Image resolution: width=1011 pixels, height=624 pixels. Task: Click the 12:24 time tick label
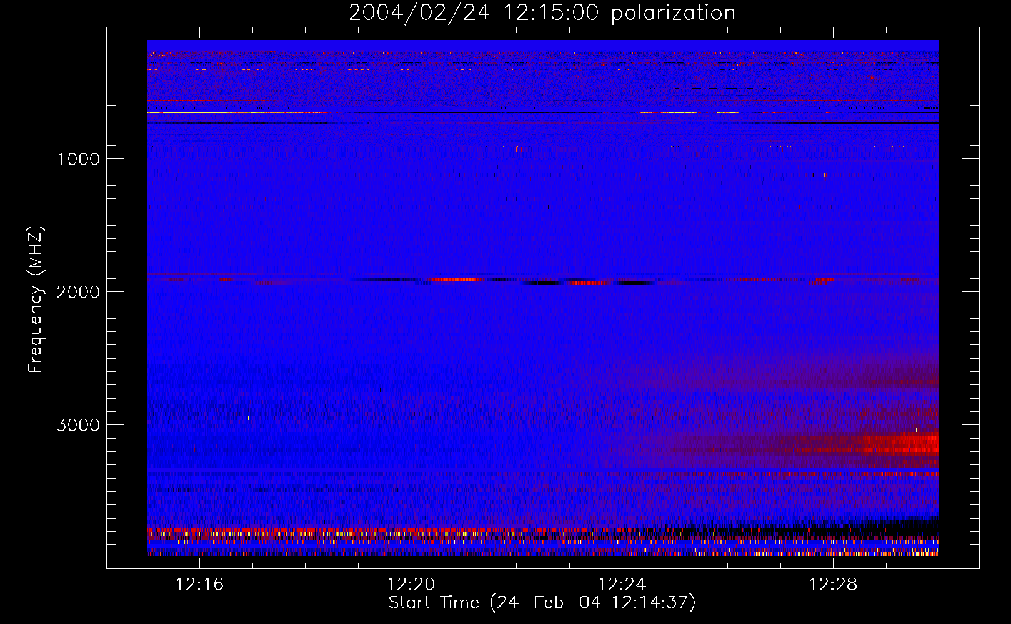pos(622,584)
